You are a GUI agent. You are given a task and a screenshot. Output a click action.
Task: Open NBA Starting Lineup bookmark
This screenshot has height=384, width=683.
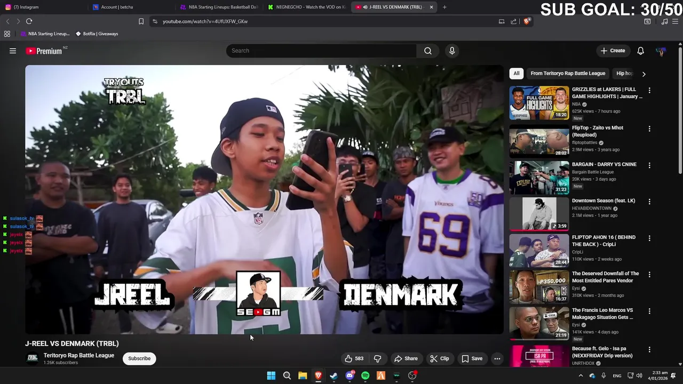tap(45, 34)
